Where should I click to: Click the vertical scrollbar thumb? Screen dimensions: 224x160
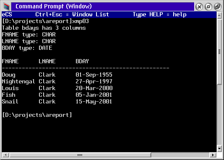coord(219,52)
